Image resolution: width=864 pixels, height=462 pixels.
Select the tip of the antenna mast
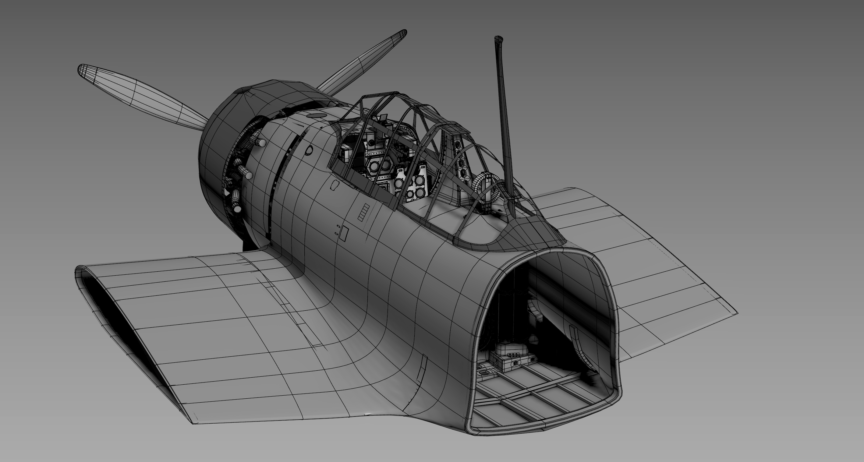[x=498, y=39]
